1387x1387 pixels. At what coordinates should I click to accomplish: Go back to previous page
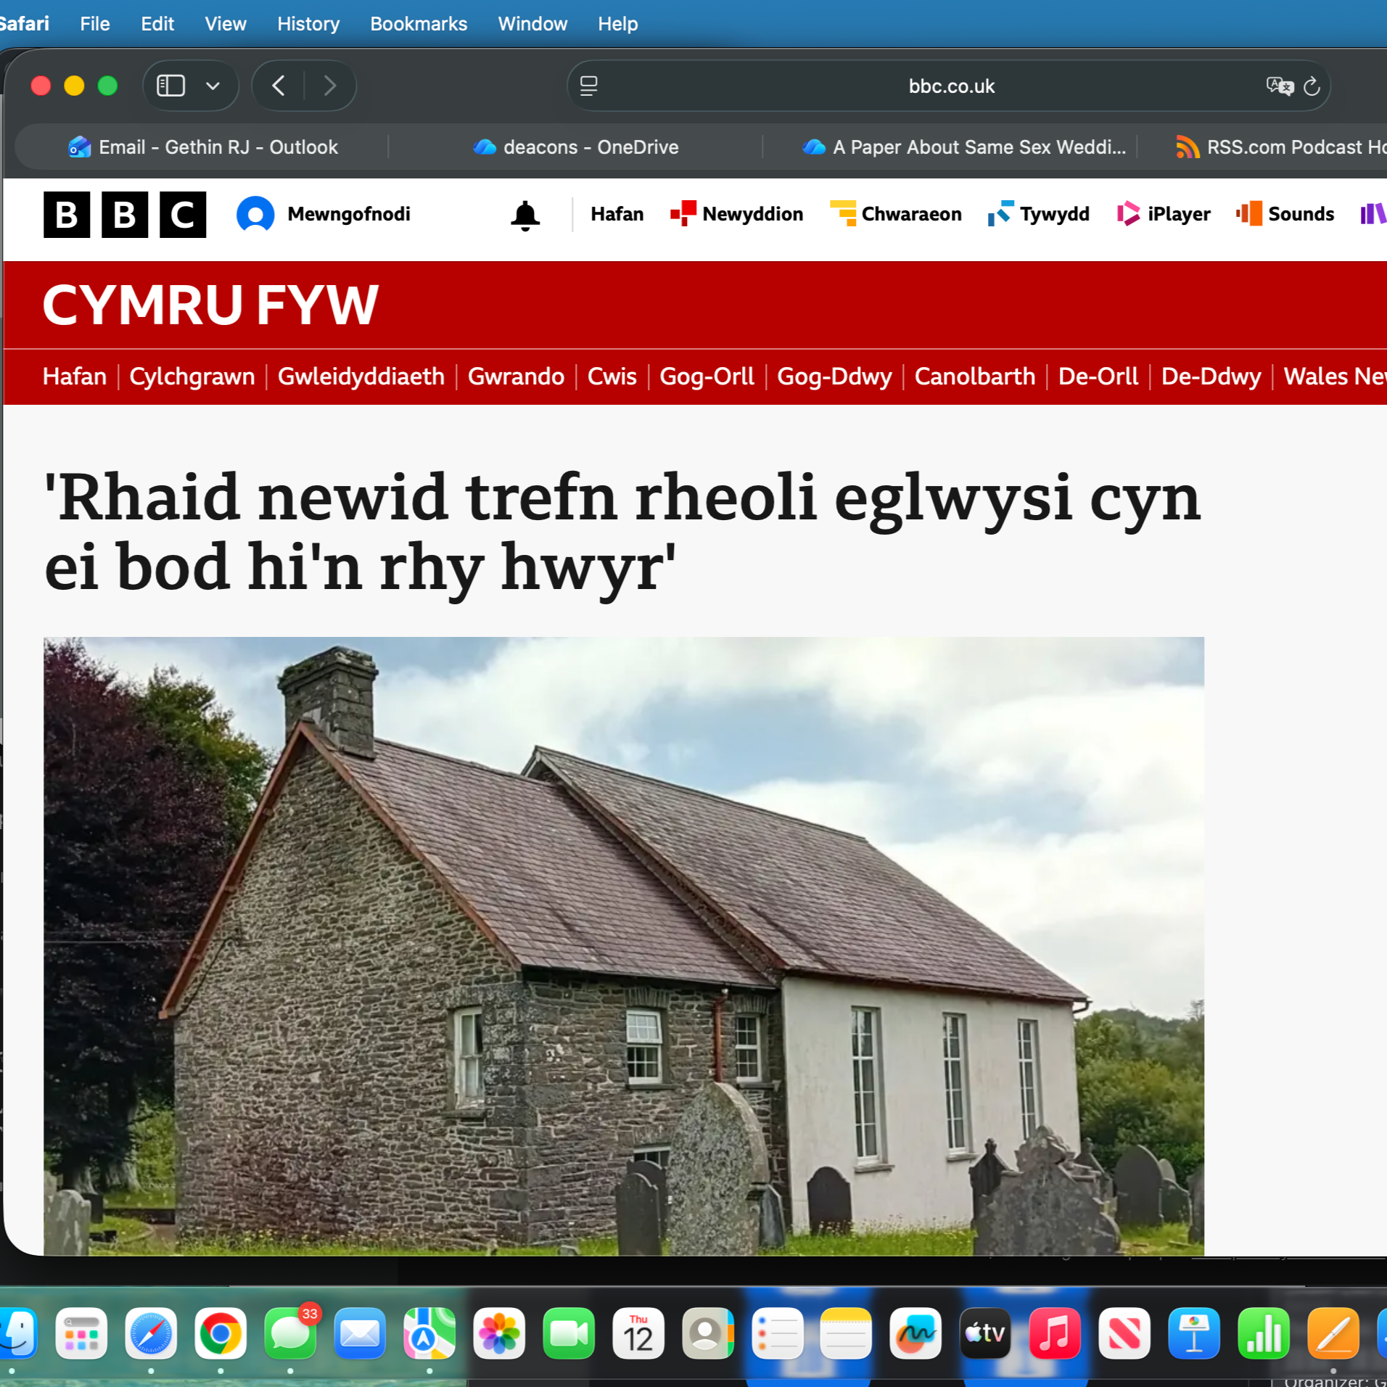click(279, 86)
